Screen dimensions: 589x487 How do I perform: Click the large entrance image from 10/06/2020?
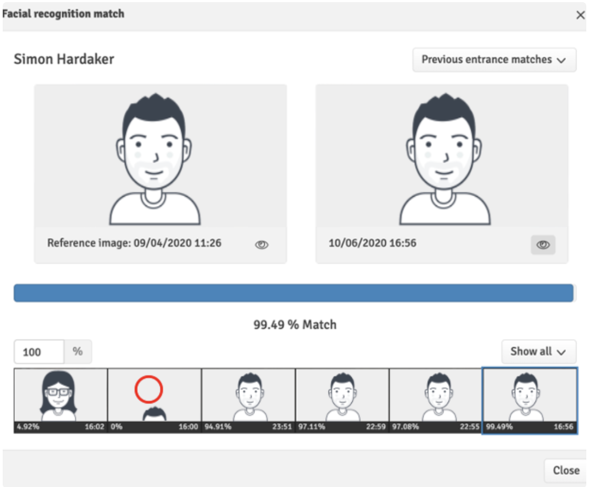coord(442,155)
